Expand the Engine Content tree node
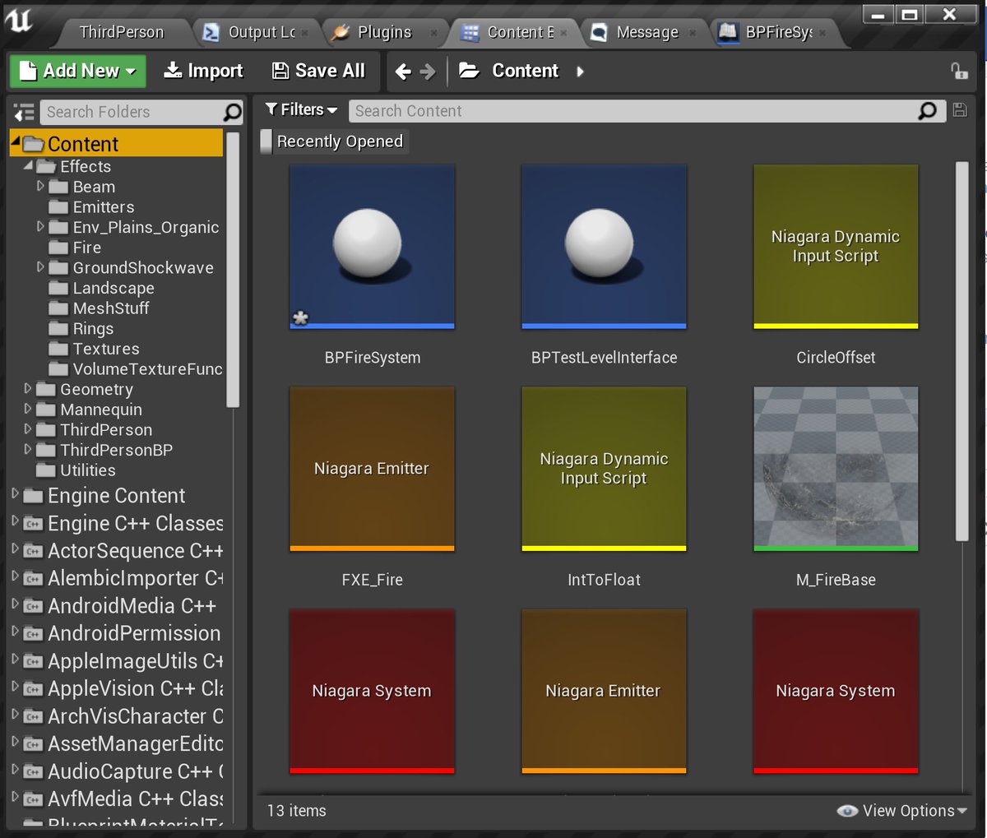This screenshot has width=987, height=838. [15, 494]
